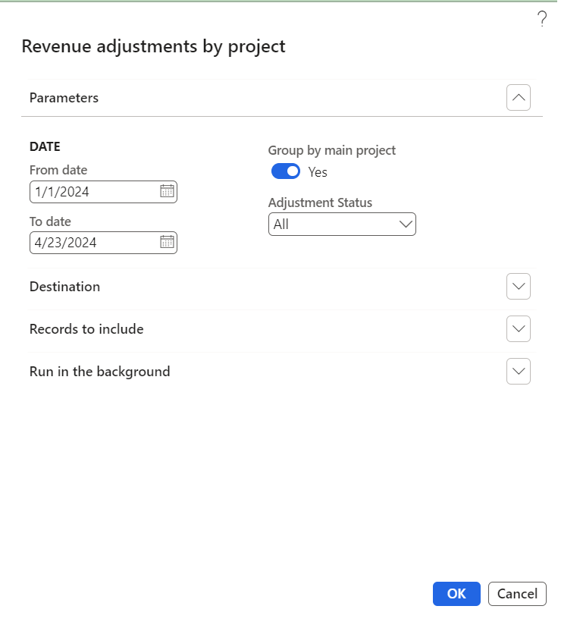Open the From date calendar picker

coord(167,191)
